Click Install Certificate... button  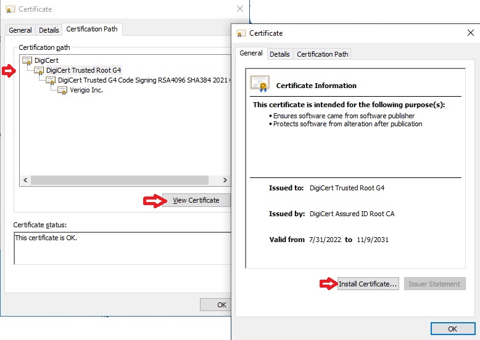pyautogui.click(x=368, y=284)
